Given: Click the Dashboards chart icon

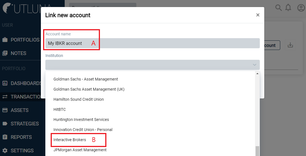Looking at the screenshot, I should 5,83.
